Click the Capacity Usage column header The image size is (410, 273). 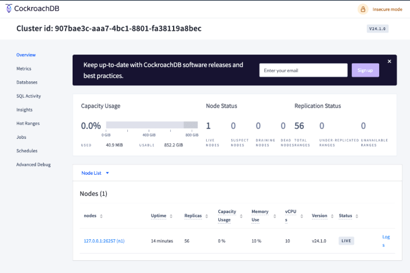coord(227,215)
